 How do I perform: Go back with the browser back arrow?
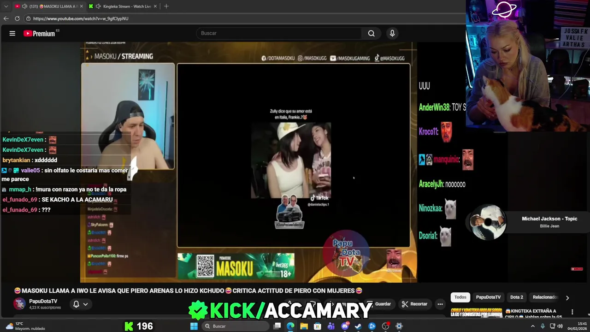[x=6, y=18]
